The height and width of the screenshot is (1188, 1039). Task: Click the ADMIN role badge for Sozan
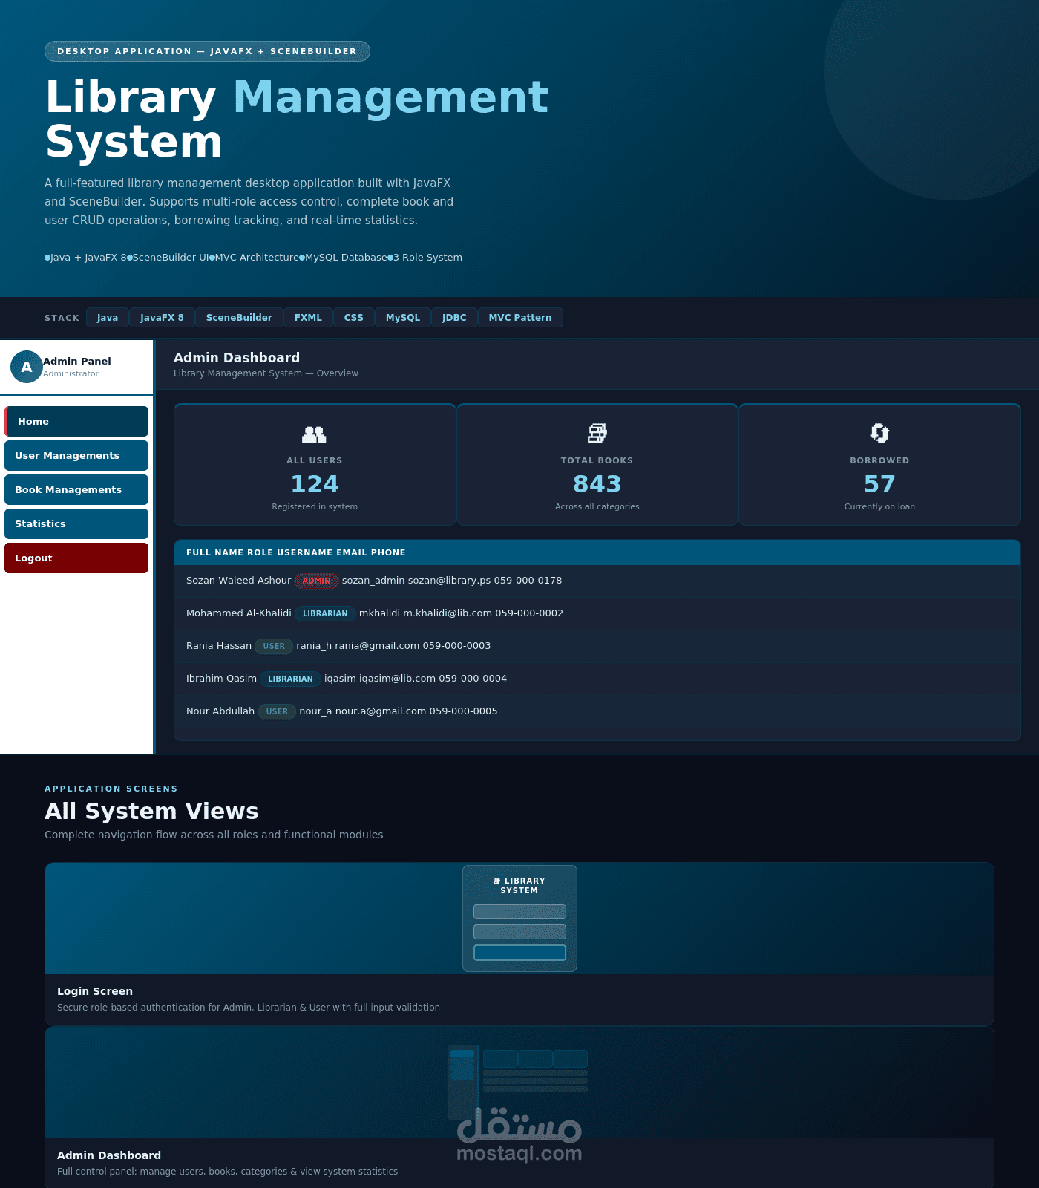coord(317,581)
